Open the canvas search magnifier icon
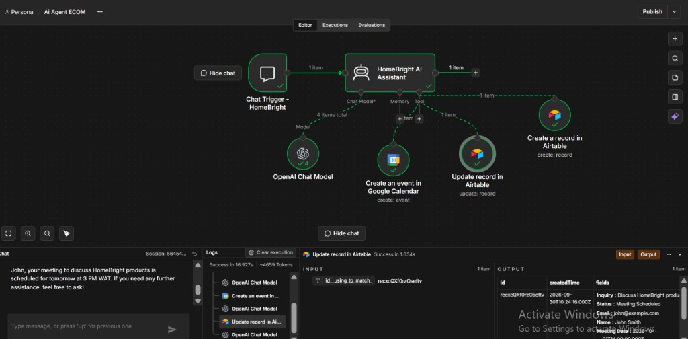 tap(675, 58)
